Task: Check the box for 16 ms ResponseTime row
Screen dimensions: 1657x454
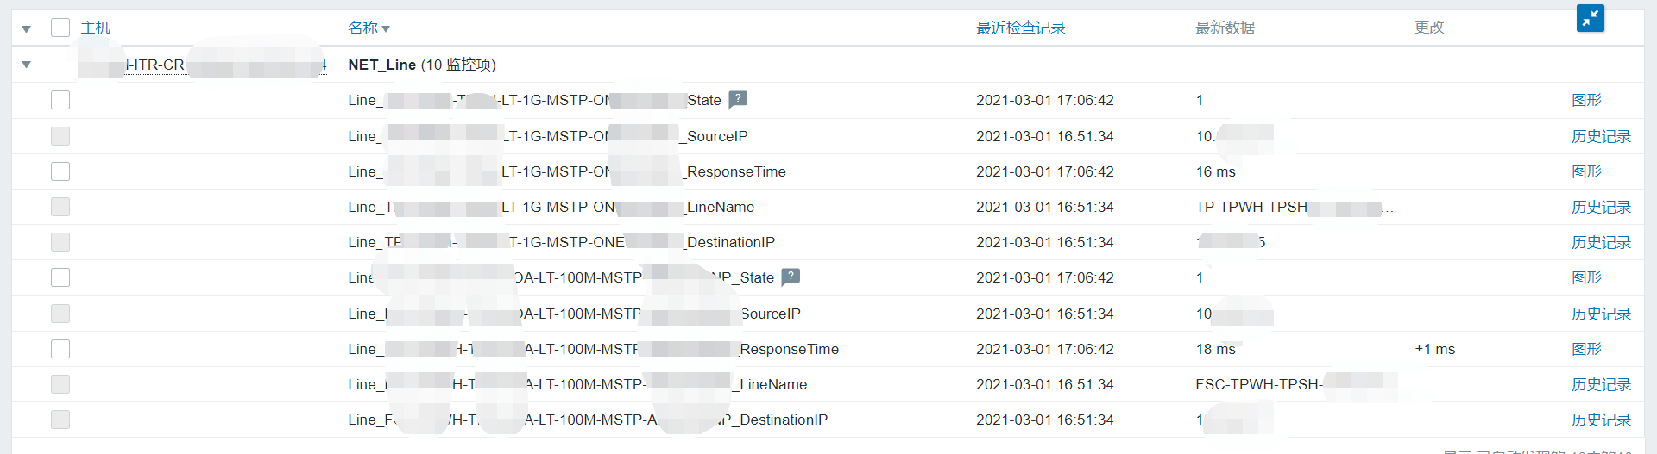Action: pyautogui.click(x=60, y=171)
